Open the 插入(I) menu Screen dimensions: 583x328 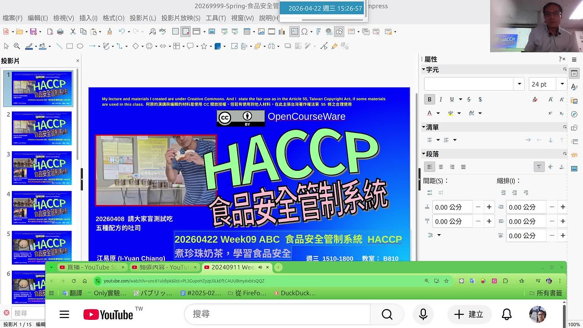(x=88, y=18)
